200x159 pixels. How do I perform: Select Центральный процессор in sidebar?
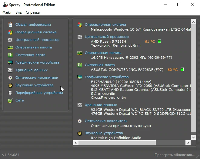click(x=37, y=40)
